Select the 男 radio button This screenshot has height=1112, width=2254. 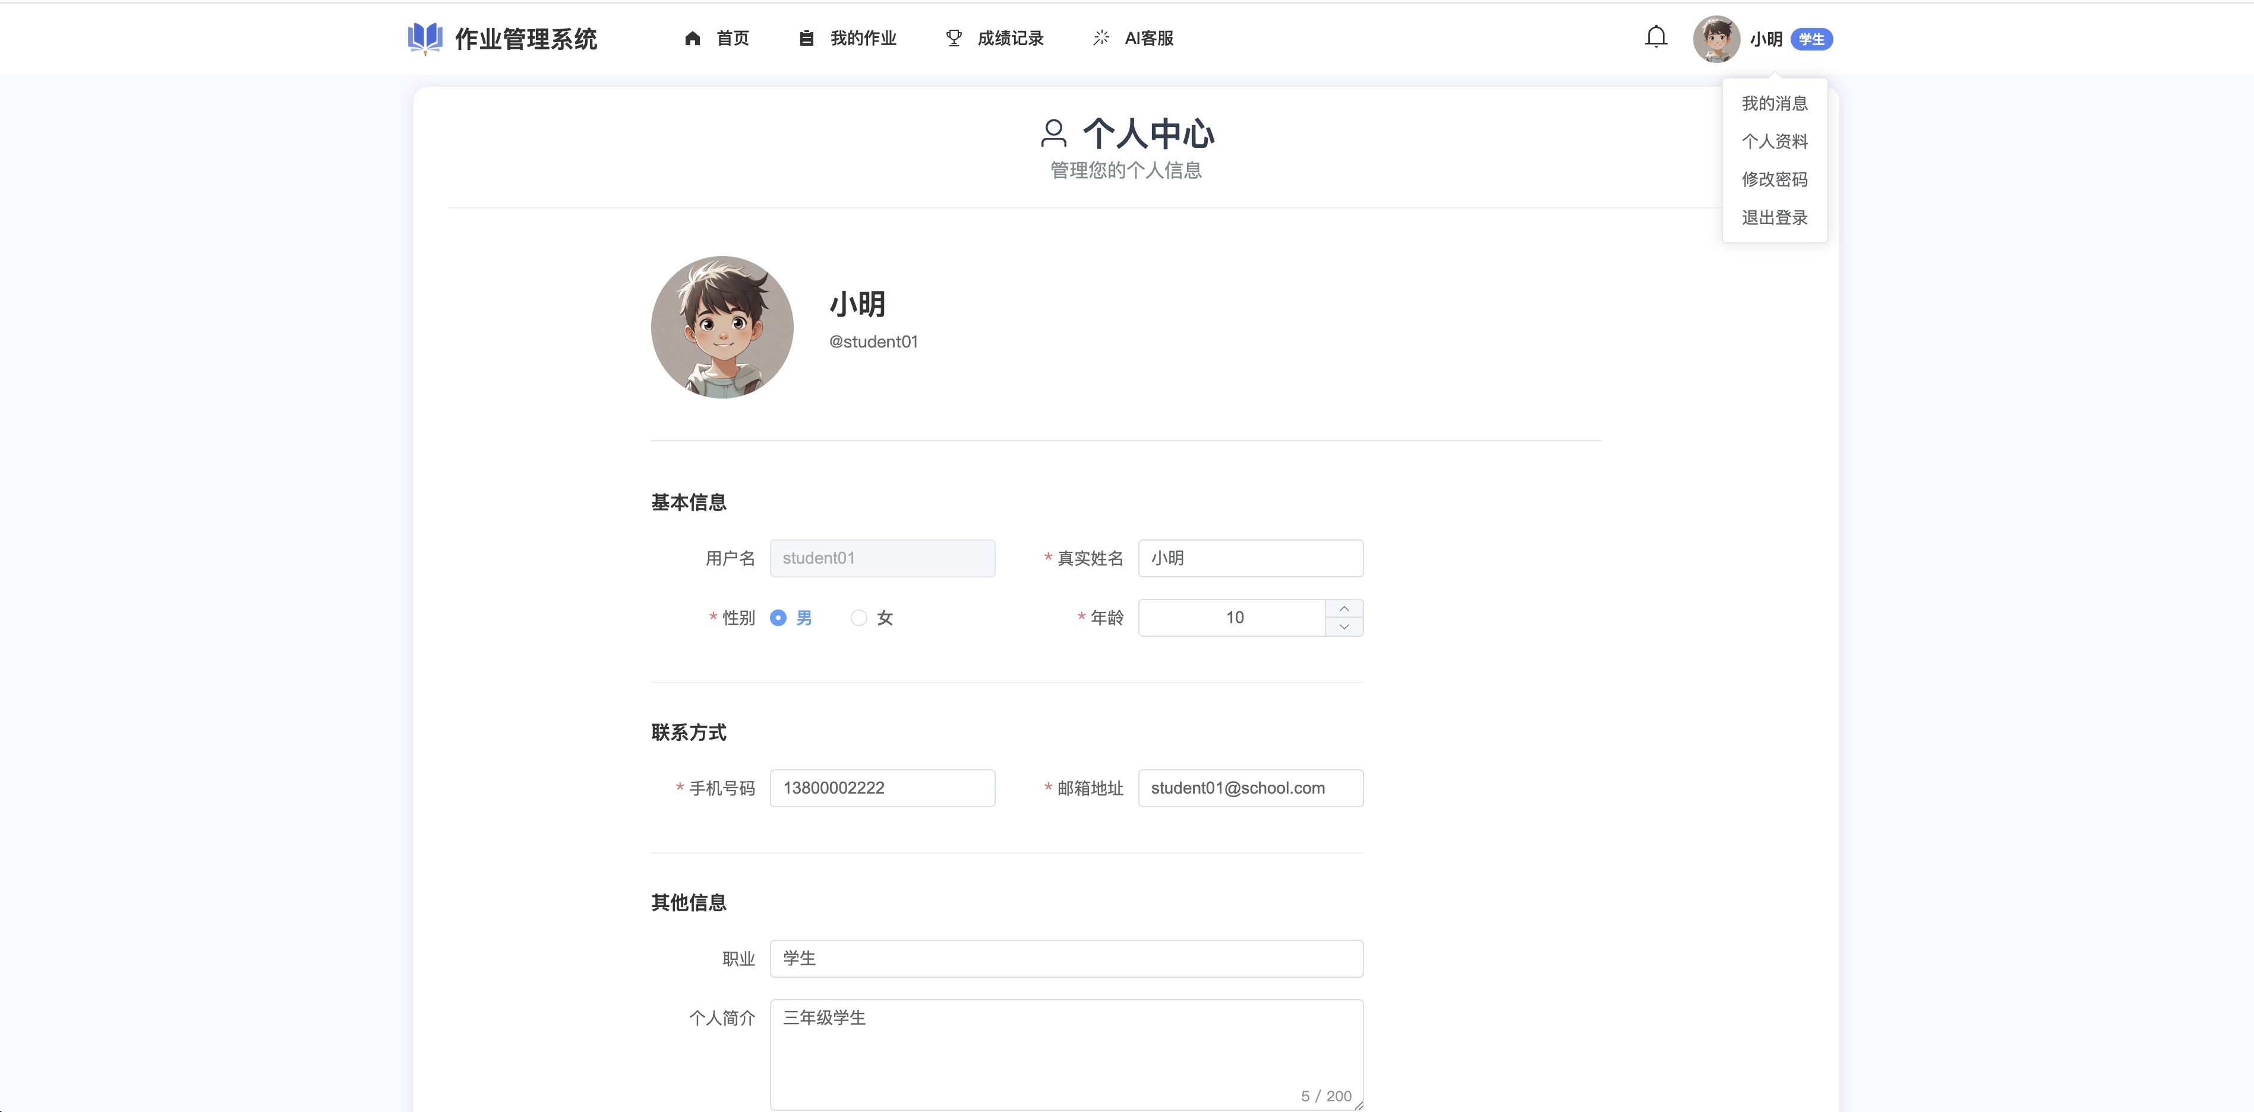[778, 618]
